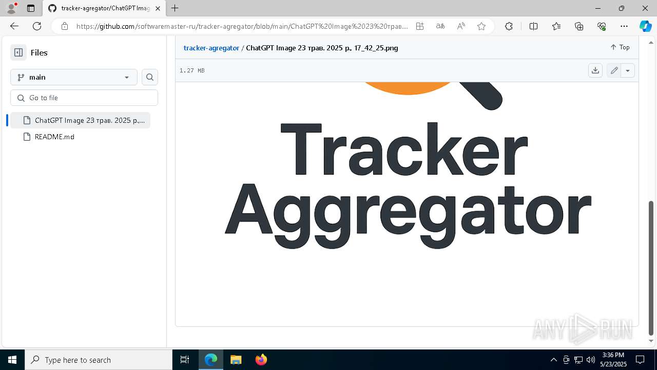
Task: Open the browser profile avatar
Action: pos(11,8)
